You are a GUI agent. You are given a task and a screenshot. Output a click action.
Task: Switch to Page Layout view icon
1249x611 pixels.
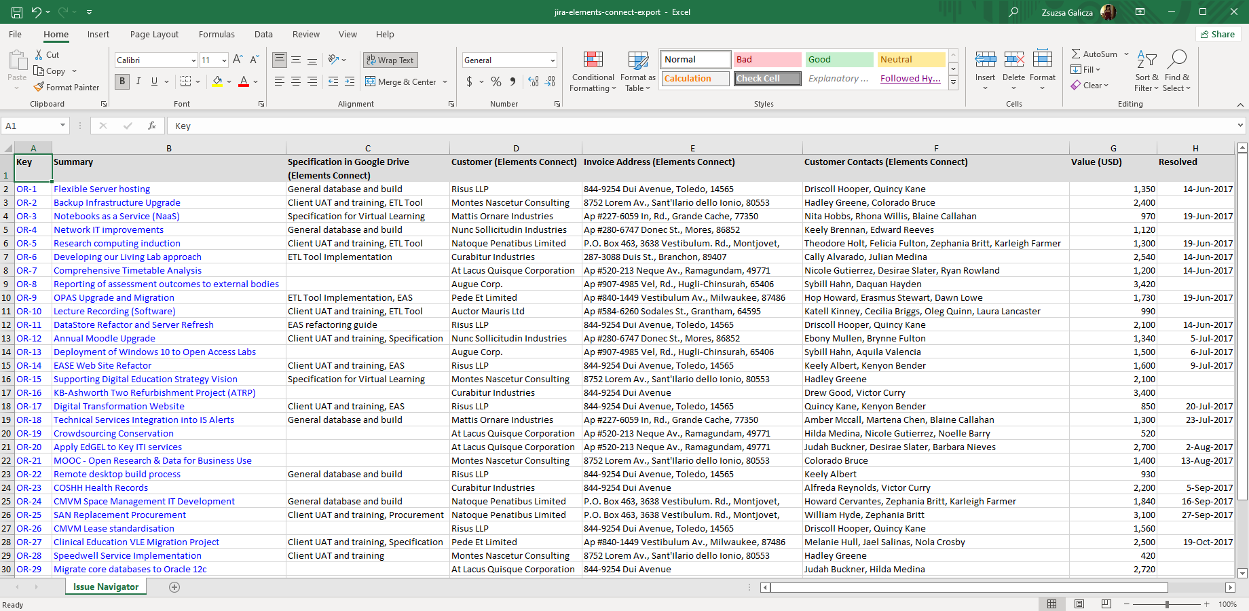[x=1079, y=604]
